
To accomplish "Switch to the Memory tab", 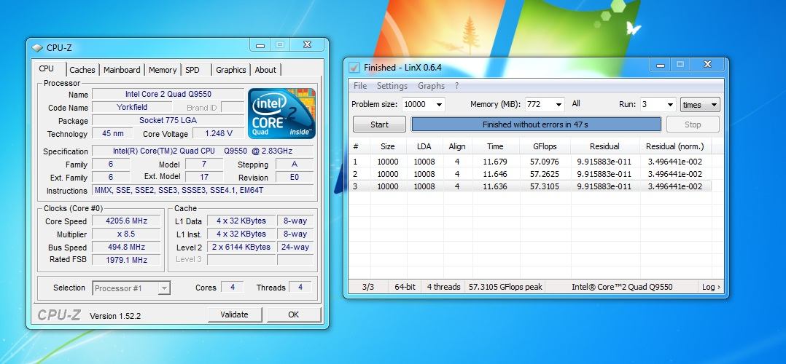I will pos(163,70).
